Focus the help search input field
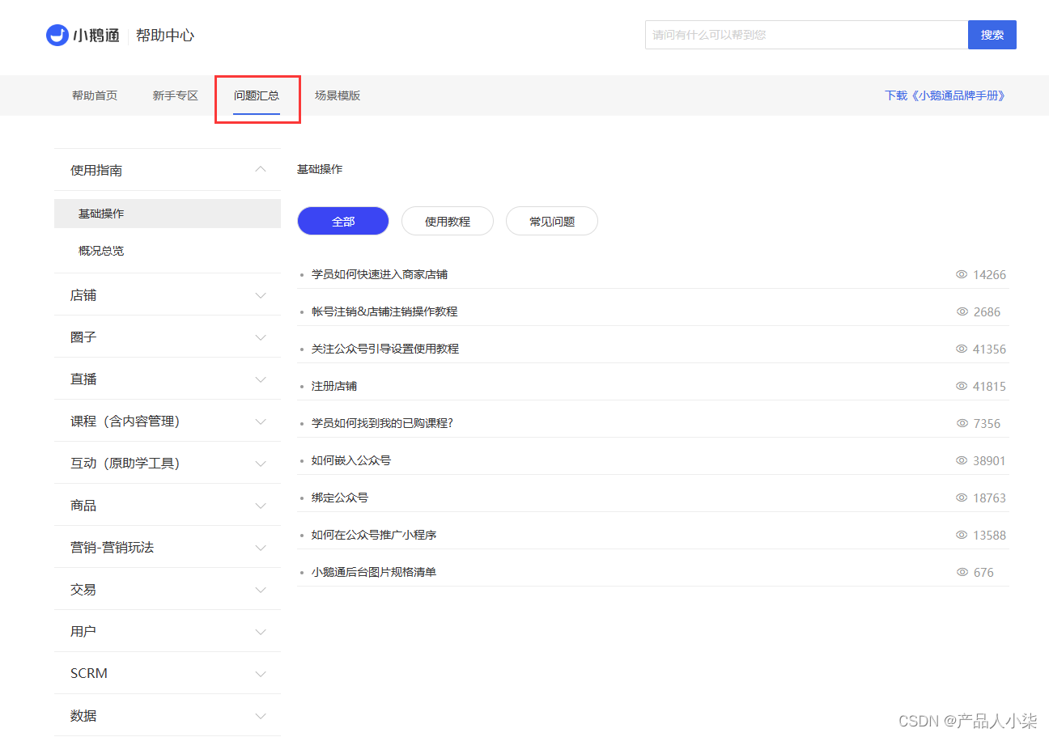1049x737 pixels. [807, 35]
